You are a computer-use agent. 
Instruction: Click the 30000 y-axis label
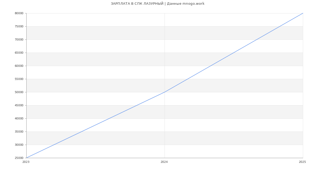coord(19,145)
